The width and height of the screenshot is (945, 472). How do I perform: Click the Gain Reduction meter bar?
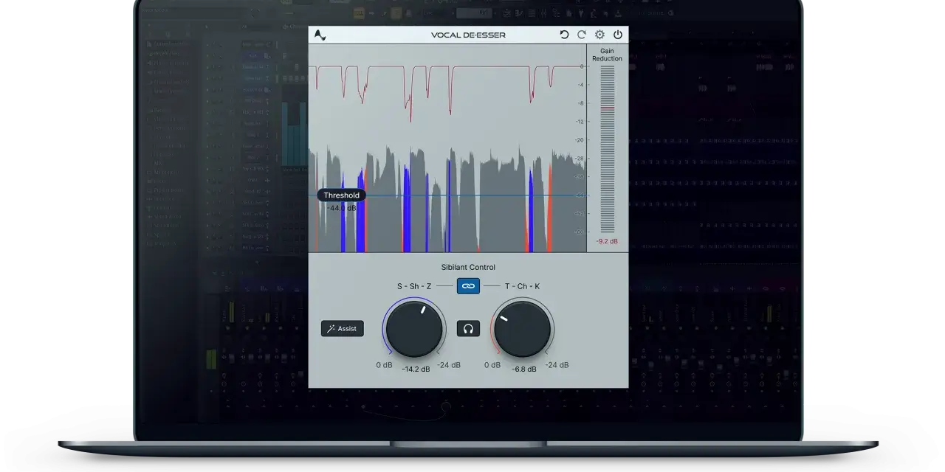(607, 149)
